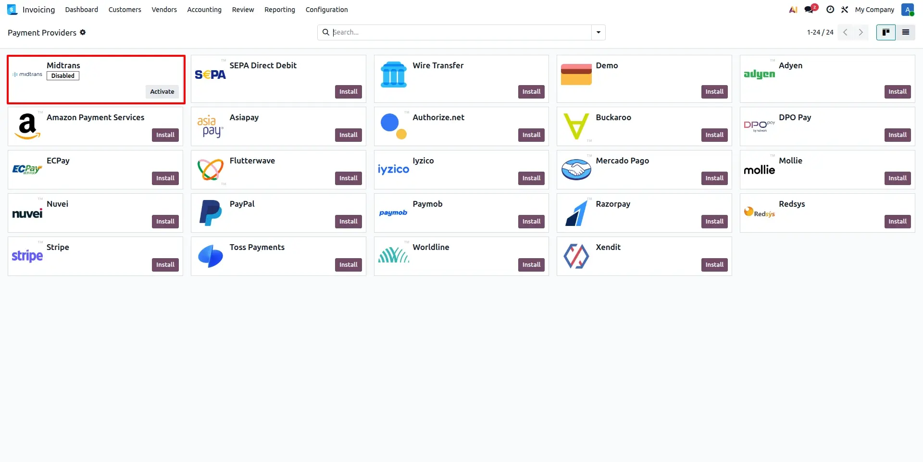The image size is (923, 462).
Task: Install the Stripe provider
Action: (165, 265)
